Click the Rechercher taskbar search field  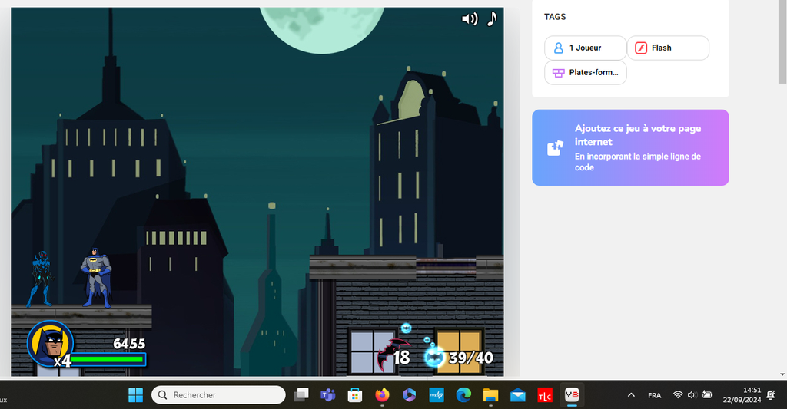pos(219,395)
